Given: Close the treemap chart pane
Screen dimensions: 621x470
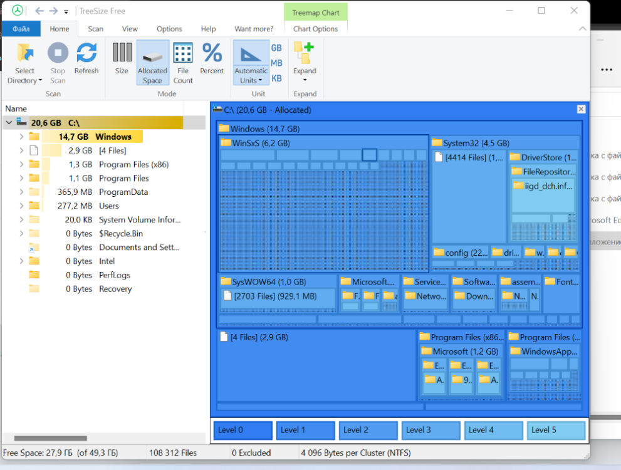Looking at the screenshot, I should [x=581, y=109].
